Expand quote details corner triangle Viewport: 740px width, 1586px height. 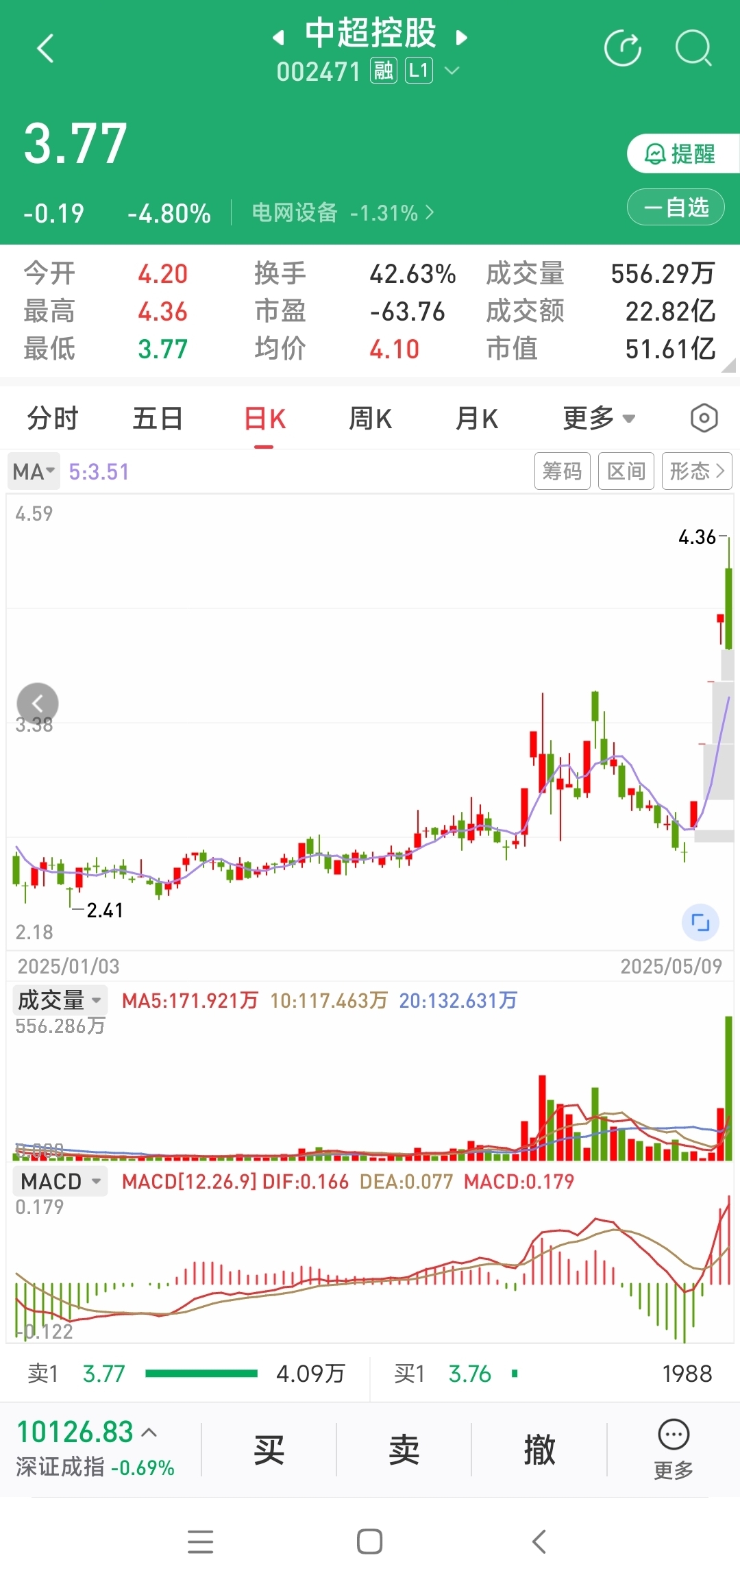(729, 366)
